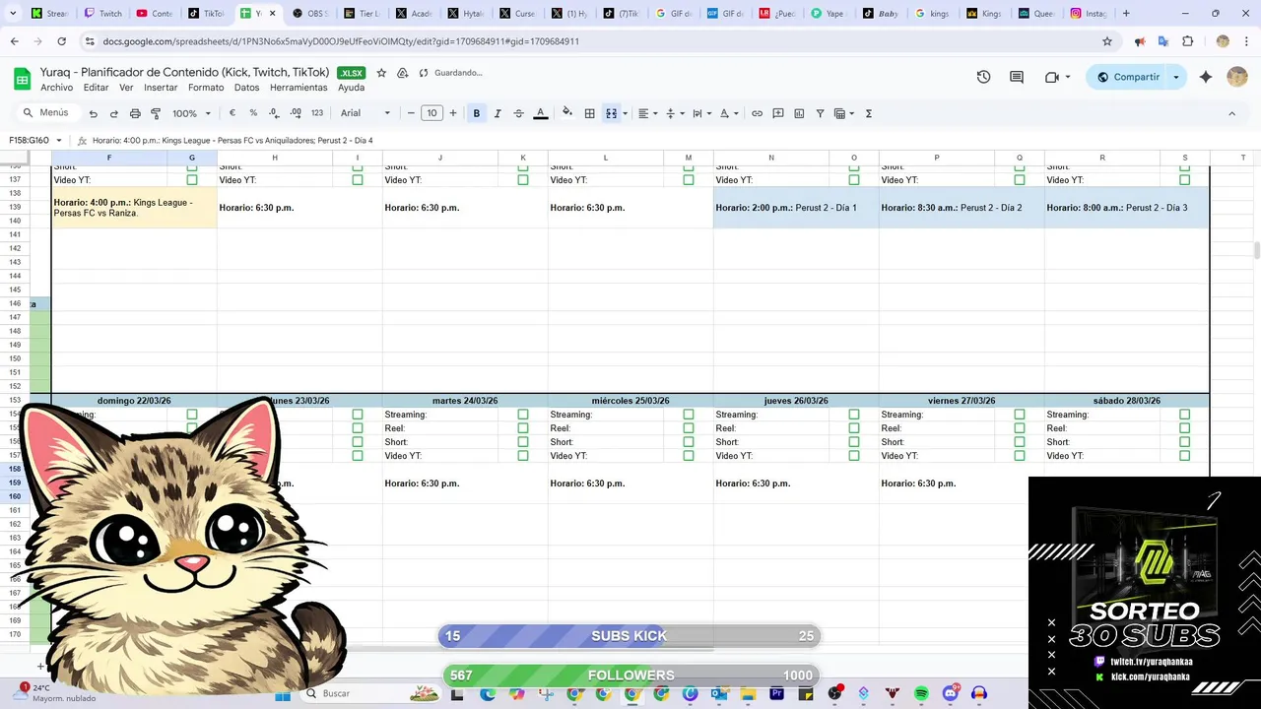Viewport: 1261px width, 709px height.
Task: Click the vertical scrollbar thumb
Action: click(1256, 250)
